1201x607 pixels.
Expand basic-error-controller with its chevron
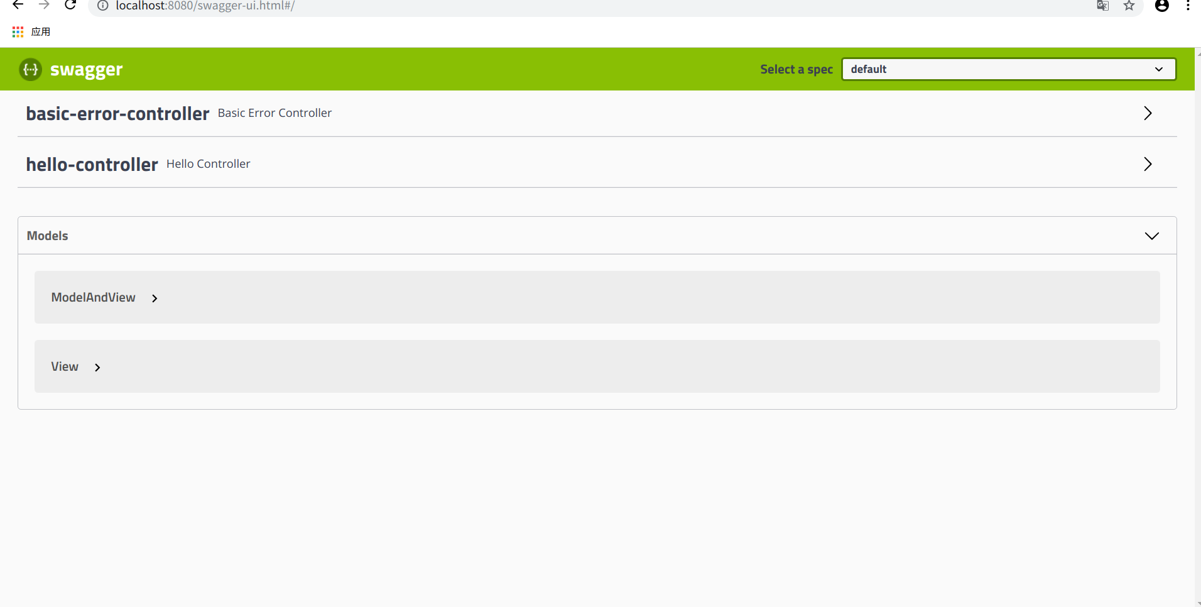pyautogui.click(x=1148, y=113)
